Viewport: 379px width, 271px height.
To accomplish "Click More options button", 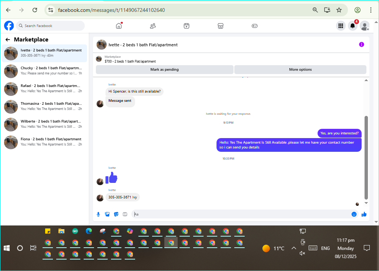I will pos(300,70).
